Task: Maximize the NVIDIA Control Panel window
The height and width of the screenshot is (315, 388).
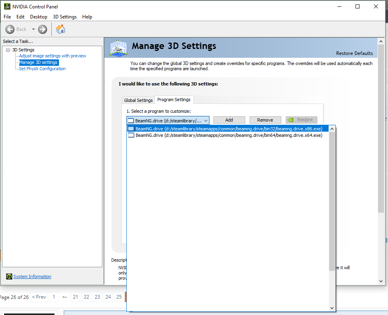Action: 358,6
